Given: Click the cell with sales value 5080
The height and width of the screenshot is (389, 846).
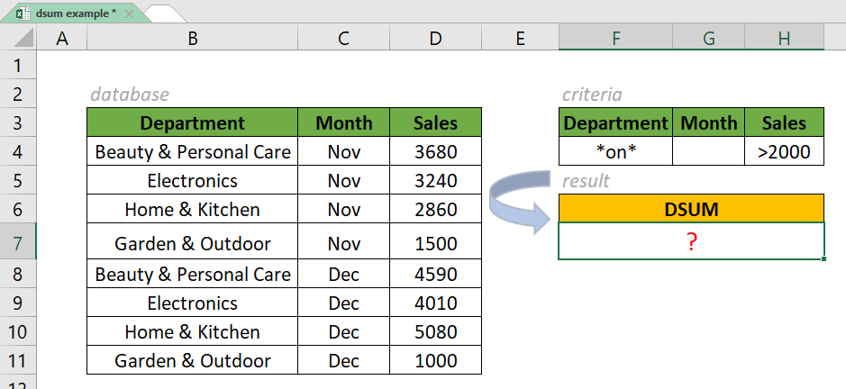Looking at the screenshot, I should tap(435, 332).
